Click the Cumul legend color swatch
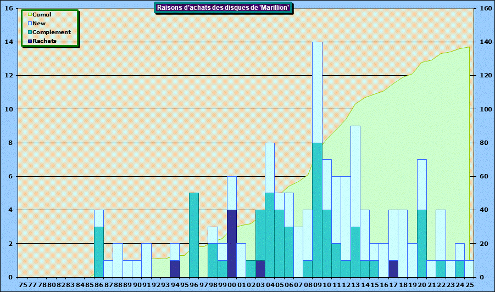 pyautogui.click(x=29, y=15)
